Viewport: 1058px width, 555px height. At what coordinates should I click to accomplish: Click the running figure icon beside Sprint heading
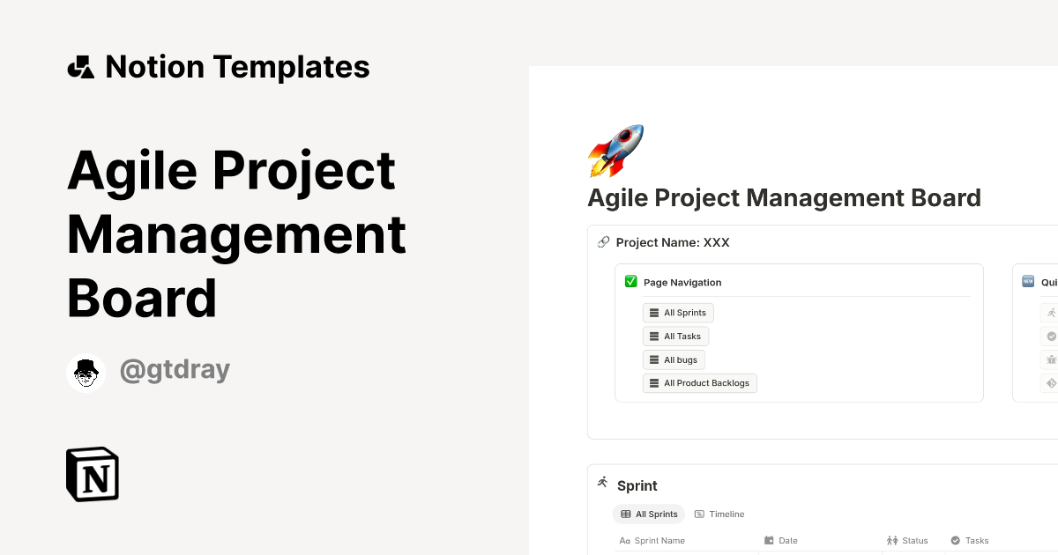(x=602, y=481)
